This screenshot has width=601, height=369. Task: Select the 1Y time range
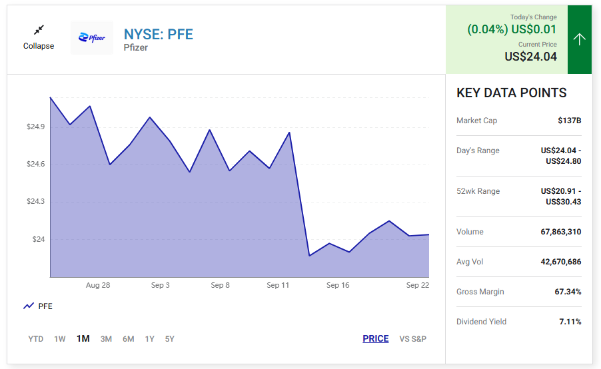(149, 339)
